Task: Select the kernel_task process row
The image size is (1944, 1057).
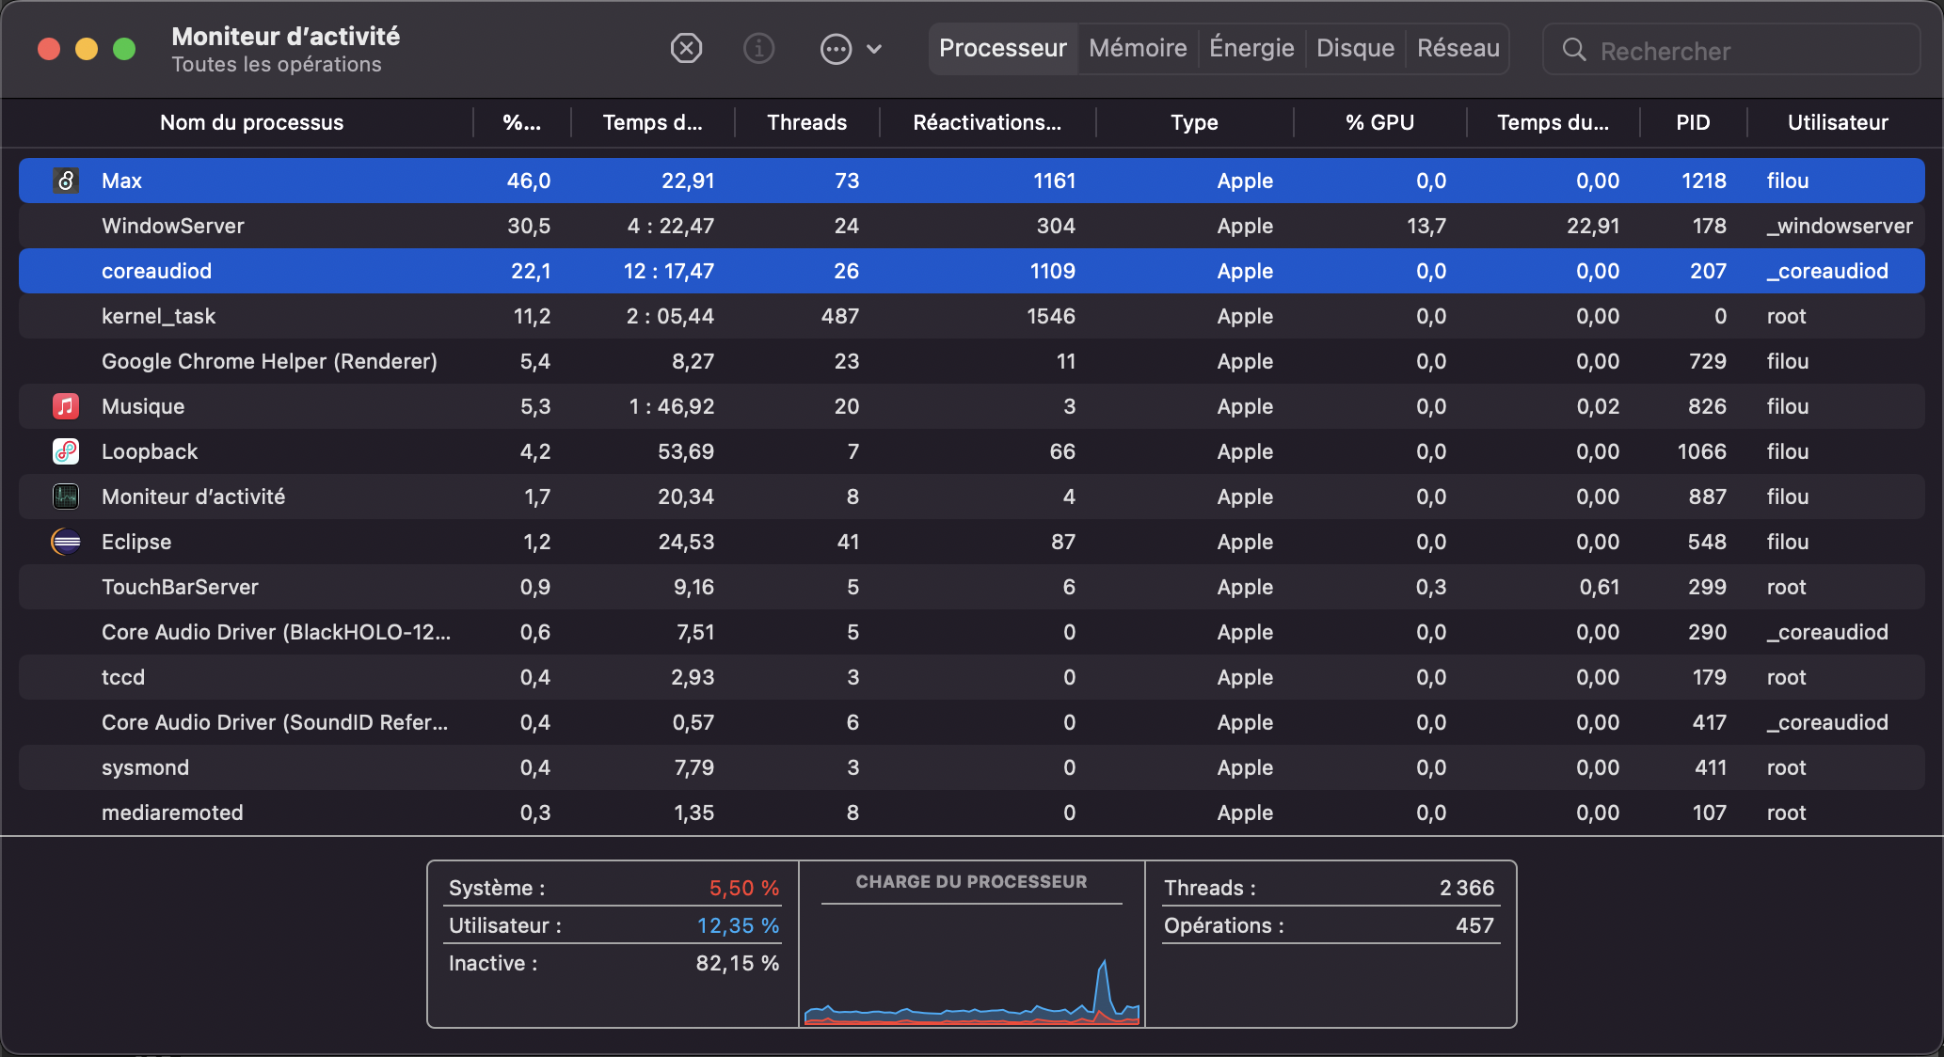Action: click(972, 316)
